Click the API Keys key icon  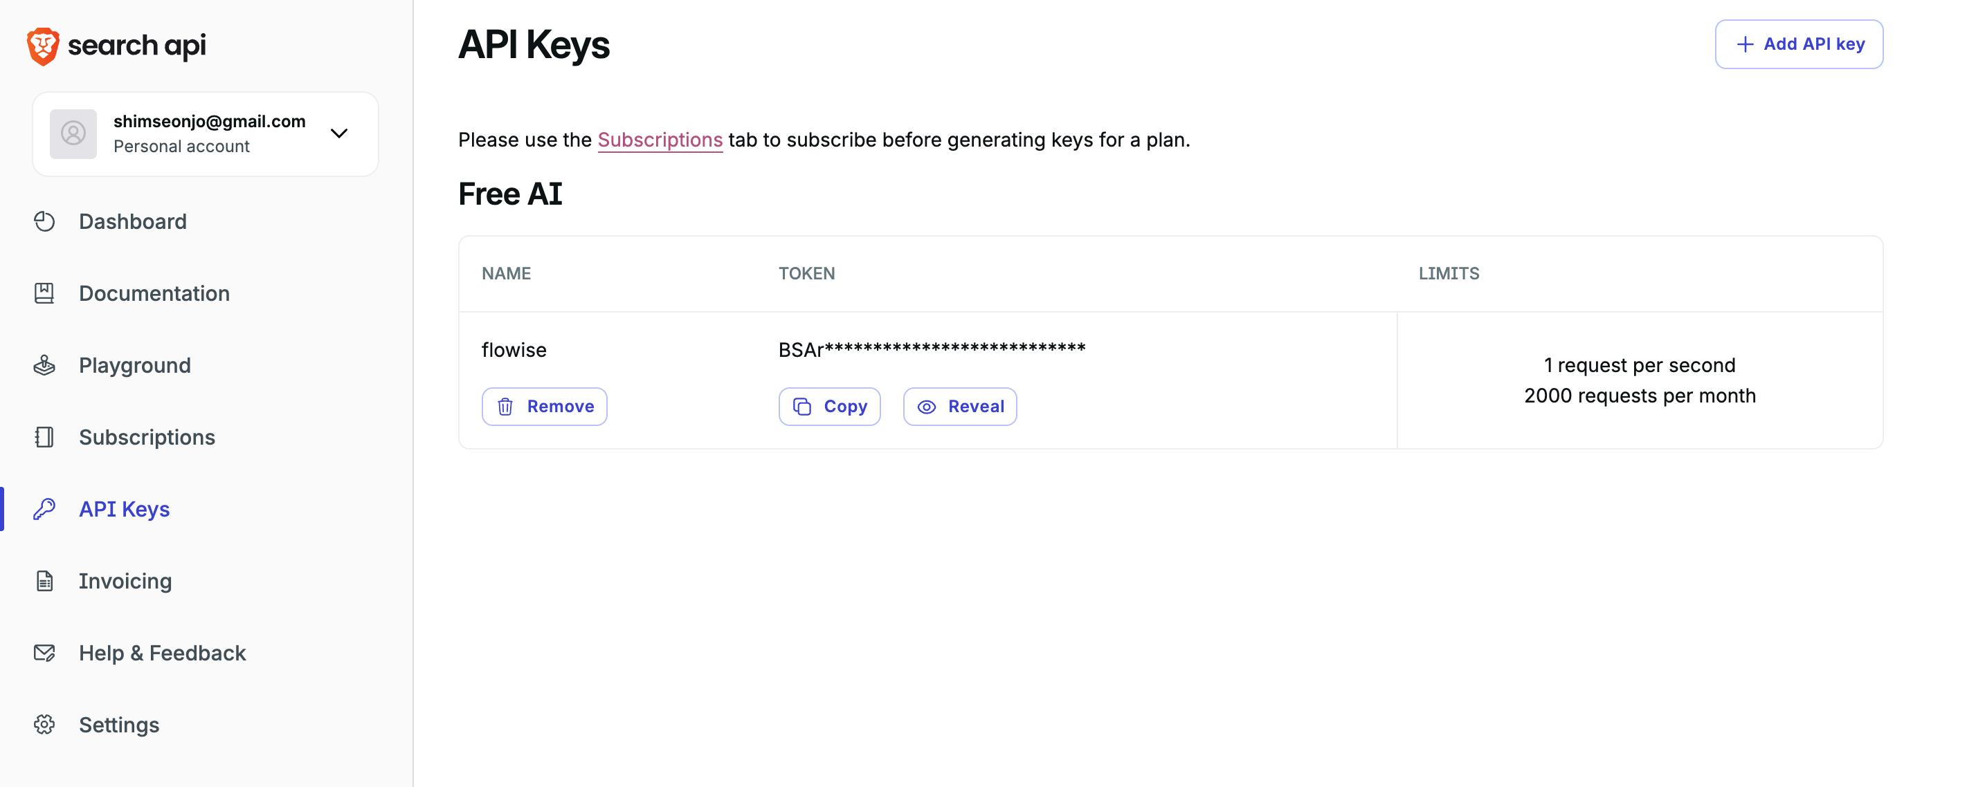tap(44, 509)
